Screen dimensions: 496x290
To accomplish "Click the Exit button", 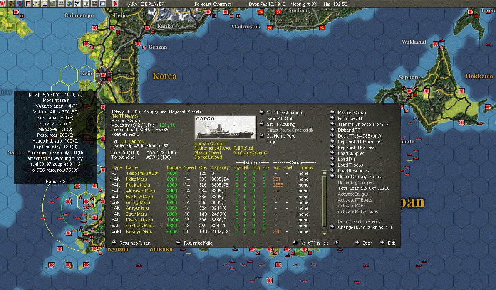I will point(391,243).
